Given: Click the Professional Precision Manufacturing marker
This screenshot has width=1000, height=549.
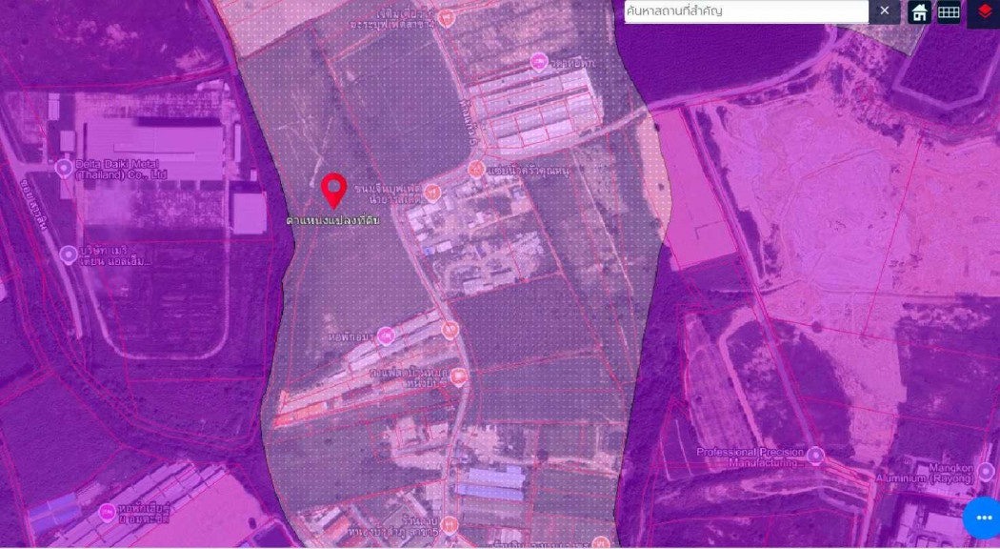Looking at the screenshot, I should click(x=815, y=455).
